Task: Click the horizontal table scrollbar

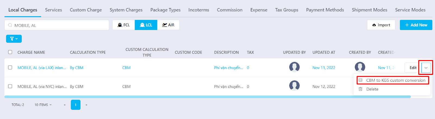Action: click(x=207, y=97)
